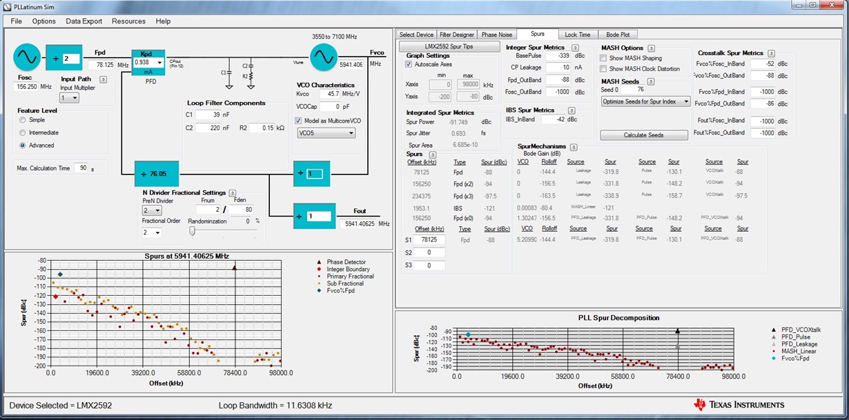The height and width of the screenshot is (420, 849).
Task: Enable Show MASH Shaping
Action: (604, 58)
